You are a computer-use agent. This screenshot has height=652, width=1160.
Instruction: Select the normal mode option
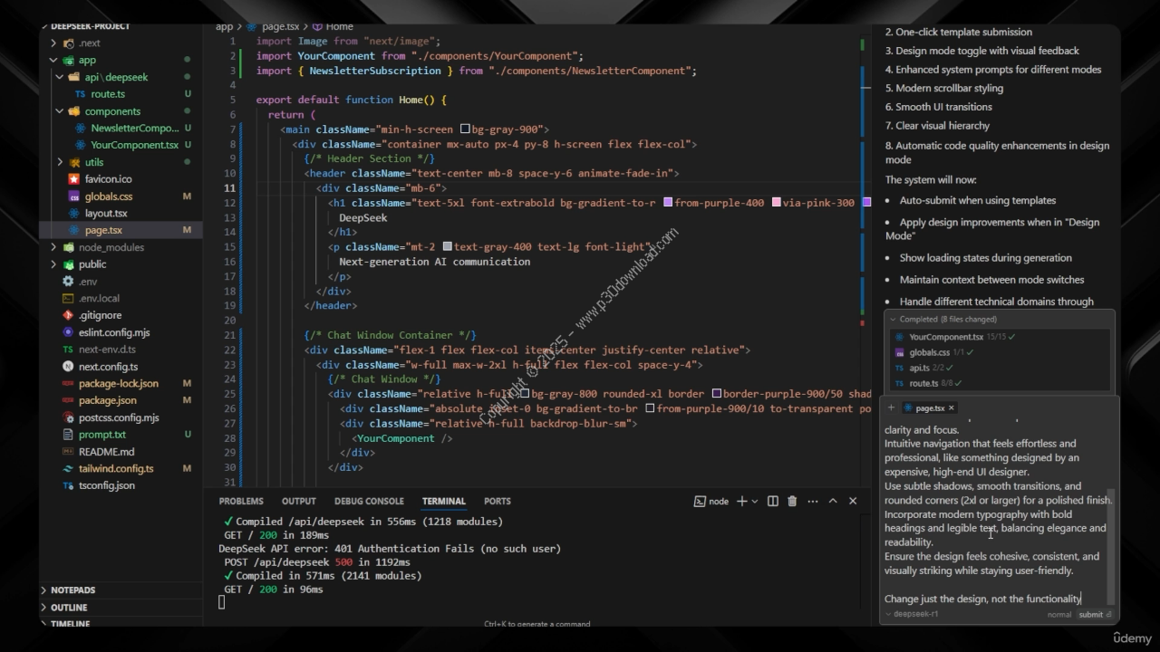click(1058, 614)
